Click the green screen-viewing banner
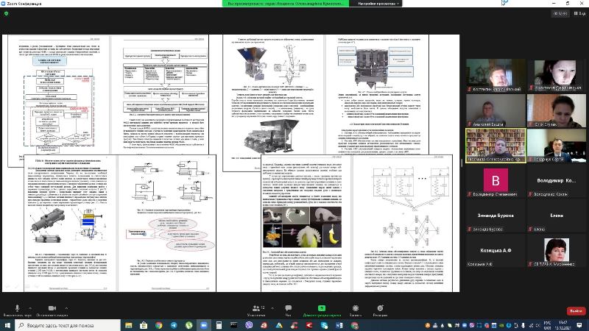Viewport: 589px width, 331px height. coord(286,4)
